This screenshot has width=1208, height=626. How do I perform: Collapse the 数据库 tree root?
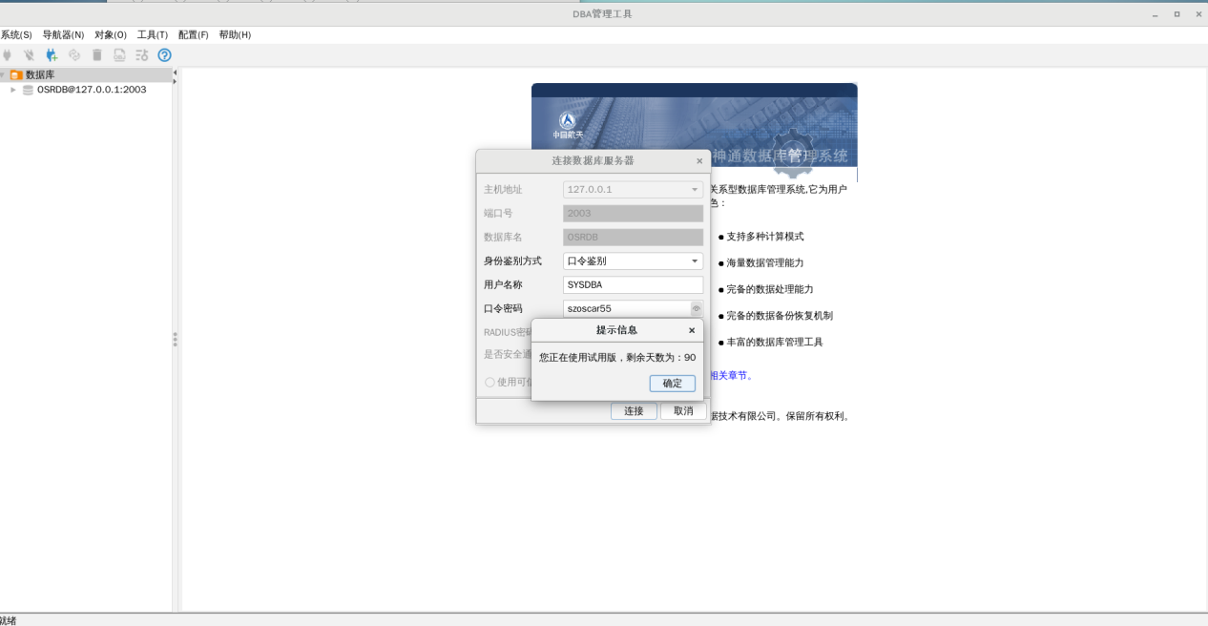coord(3,74)
